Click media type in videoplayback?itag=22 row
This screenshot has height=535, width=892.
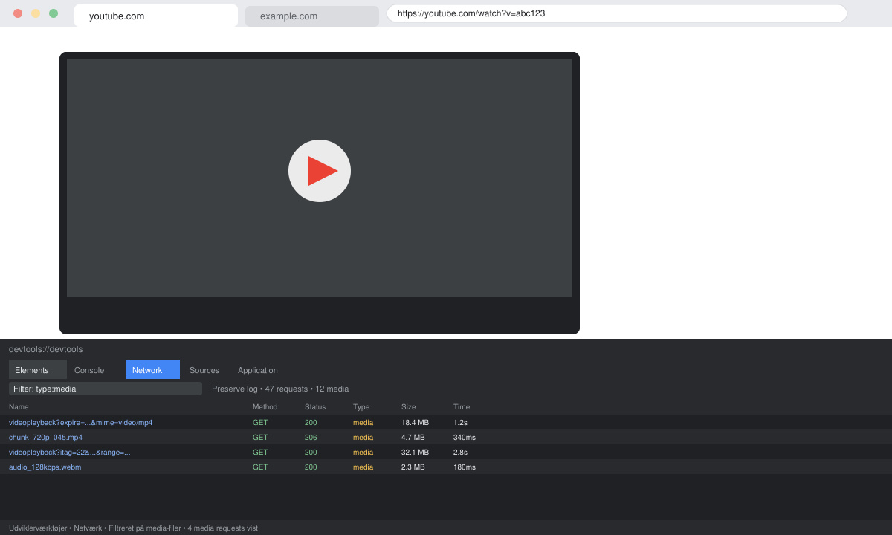coord(363,452)
